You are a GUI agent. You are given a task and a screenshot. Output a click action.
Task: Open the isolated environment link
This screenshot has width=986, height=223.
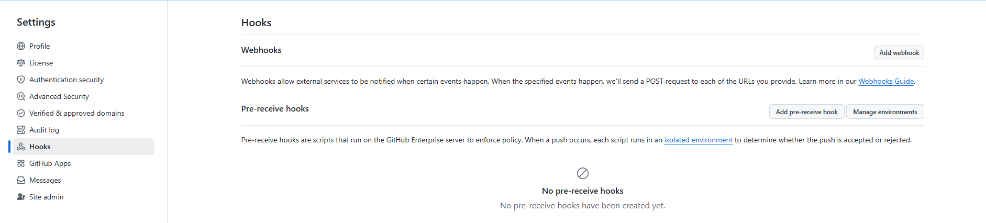(698, 140)
